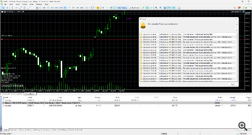Open the Insert menu
252x135 pixels.
point(18,4)
